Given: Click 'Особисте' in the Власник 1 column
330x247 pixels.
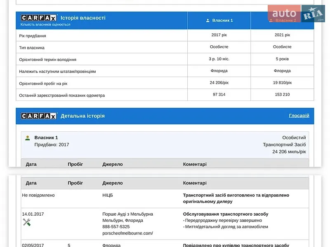Looking at the screenshot, I should click(219, 47).
